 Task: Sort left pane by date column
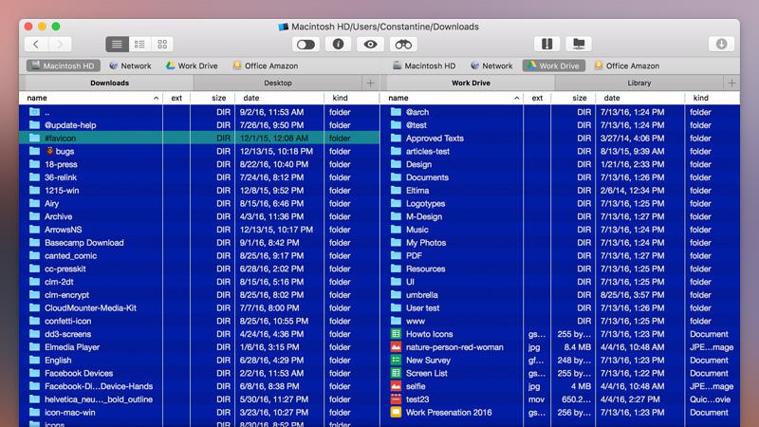coord(279,98)
